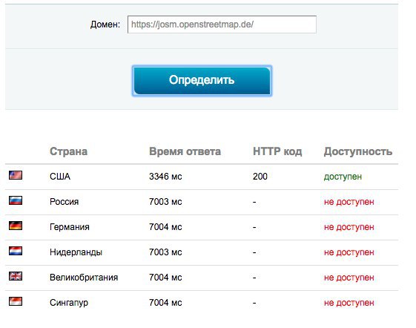The height and width of the screenshot is (328, 416).
Task: Click не доступен status for Сингапур
Action: [349, 303]
